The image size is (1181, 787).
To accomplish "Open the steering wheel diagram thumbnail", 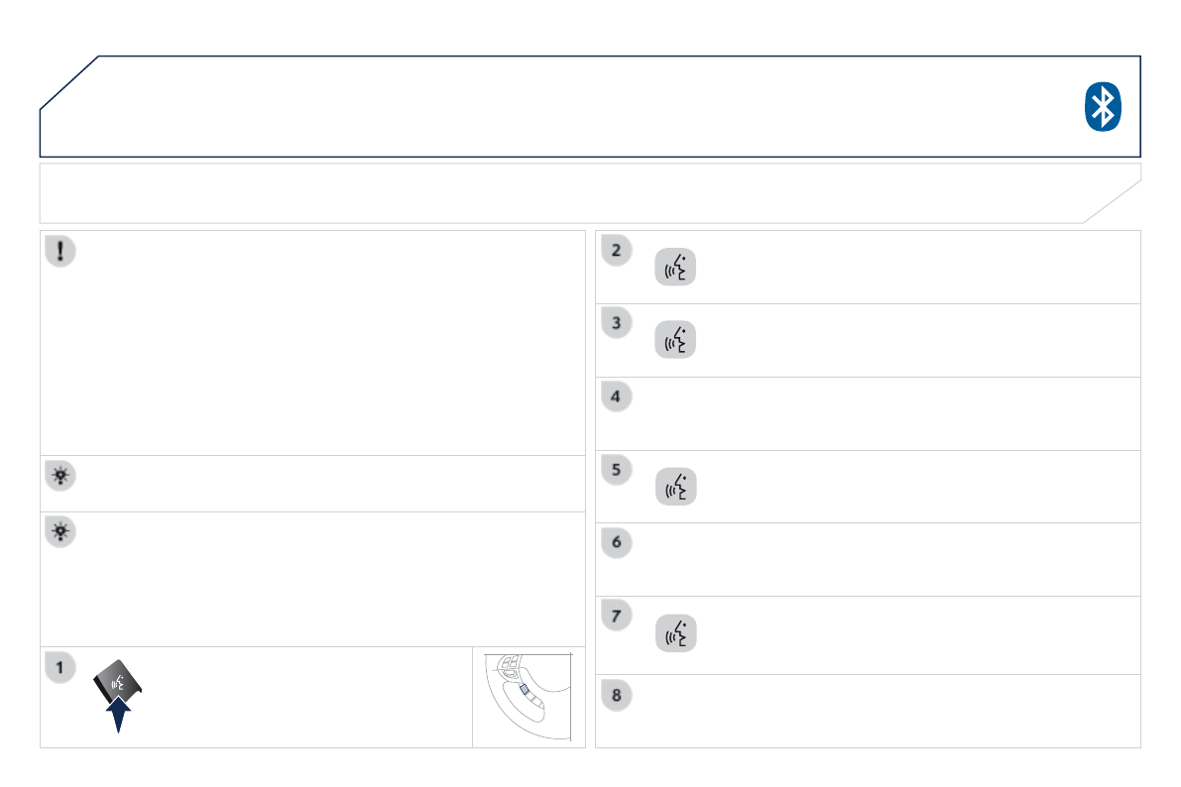I will pyautogui.click(x=529, y=697).
